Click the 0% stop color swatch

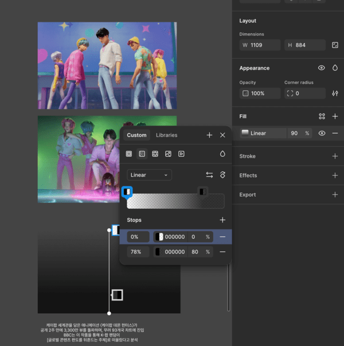[x=159, y=237]
